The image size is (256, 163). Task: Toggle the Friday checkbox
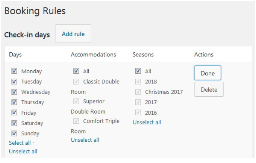(14, 113)
